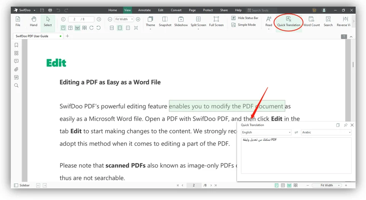Open the Arabic target language dropdown

point(326,132)
